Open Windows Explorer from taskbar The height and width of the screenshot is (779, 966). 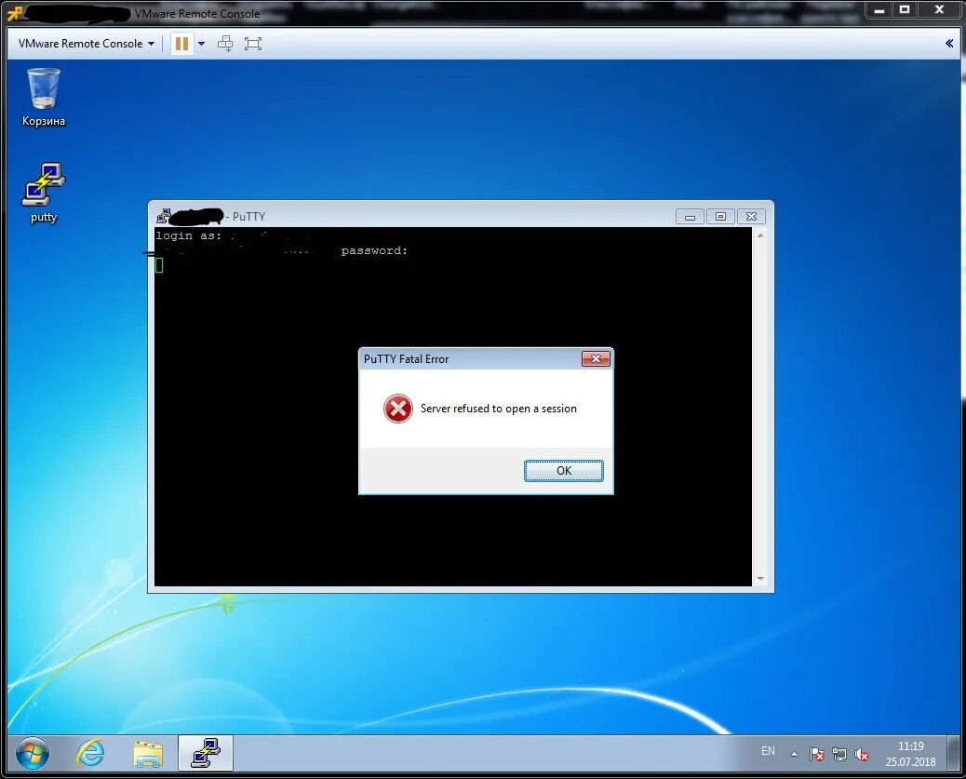(x=148, y=753)
